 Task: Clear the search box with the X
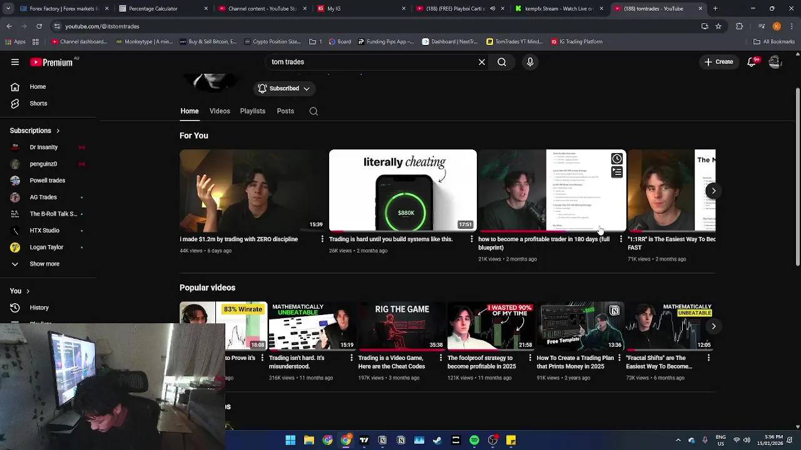(x=482, y=62)
